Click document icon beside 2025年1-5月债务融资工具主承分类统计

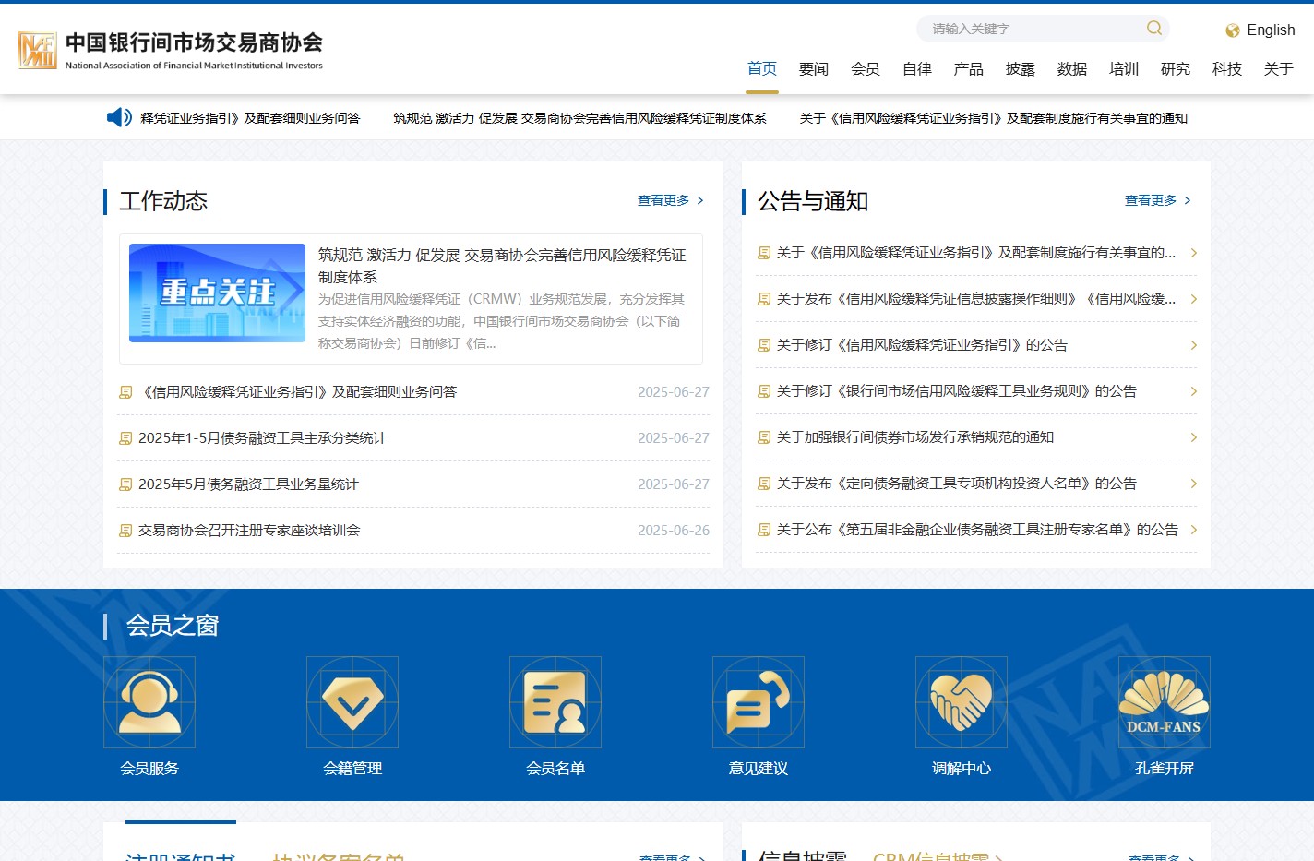(125, 438)
